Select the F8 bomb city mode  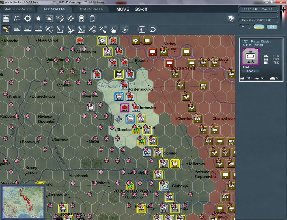(82, 29)
